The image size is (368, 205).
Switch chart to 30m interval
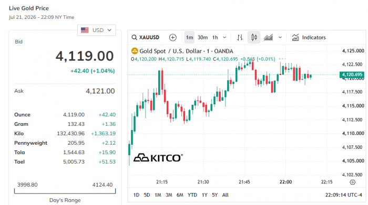point(202,37)
